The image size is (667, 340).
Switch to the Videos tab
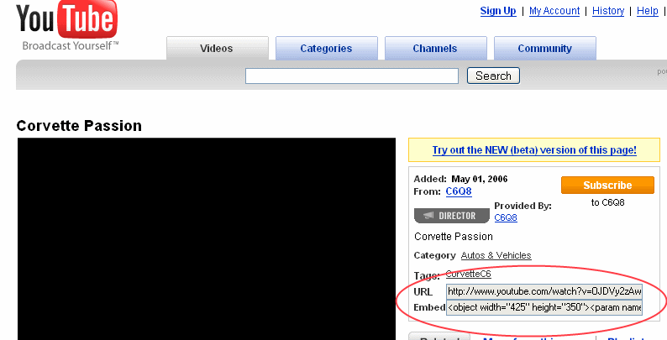point(218,48)
